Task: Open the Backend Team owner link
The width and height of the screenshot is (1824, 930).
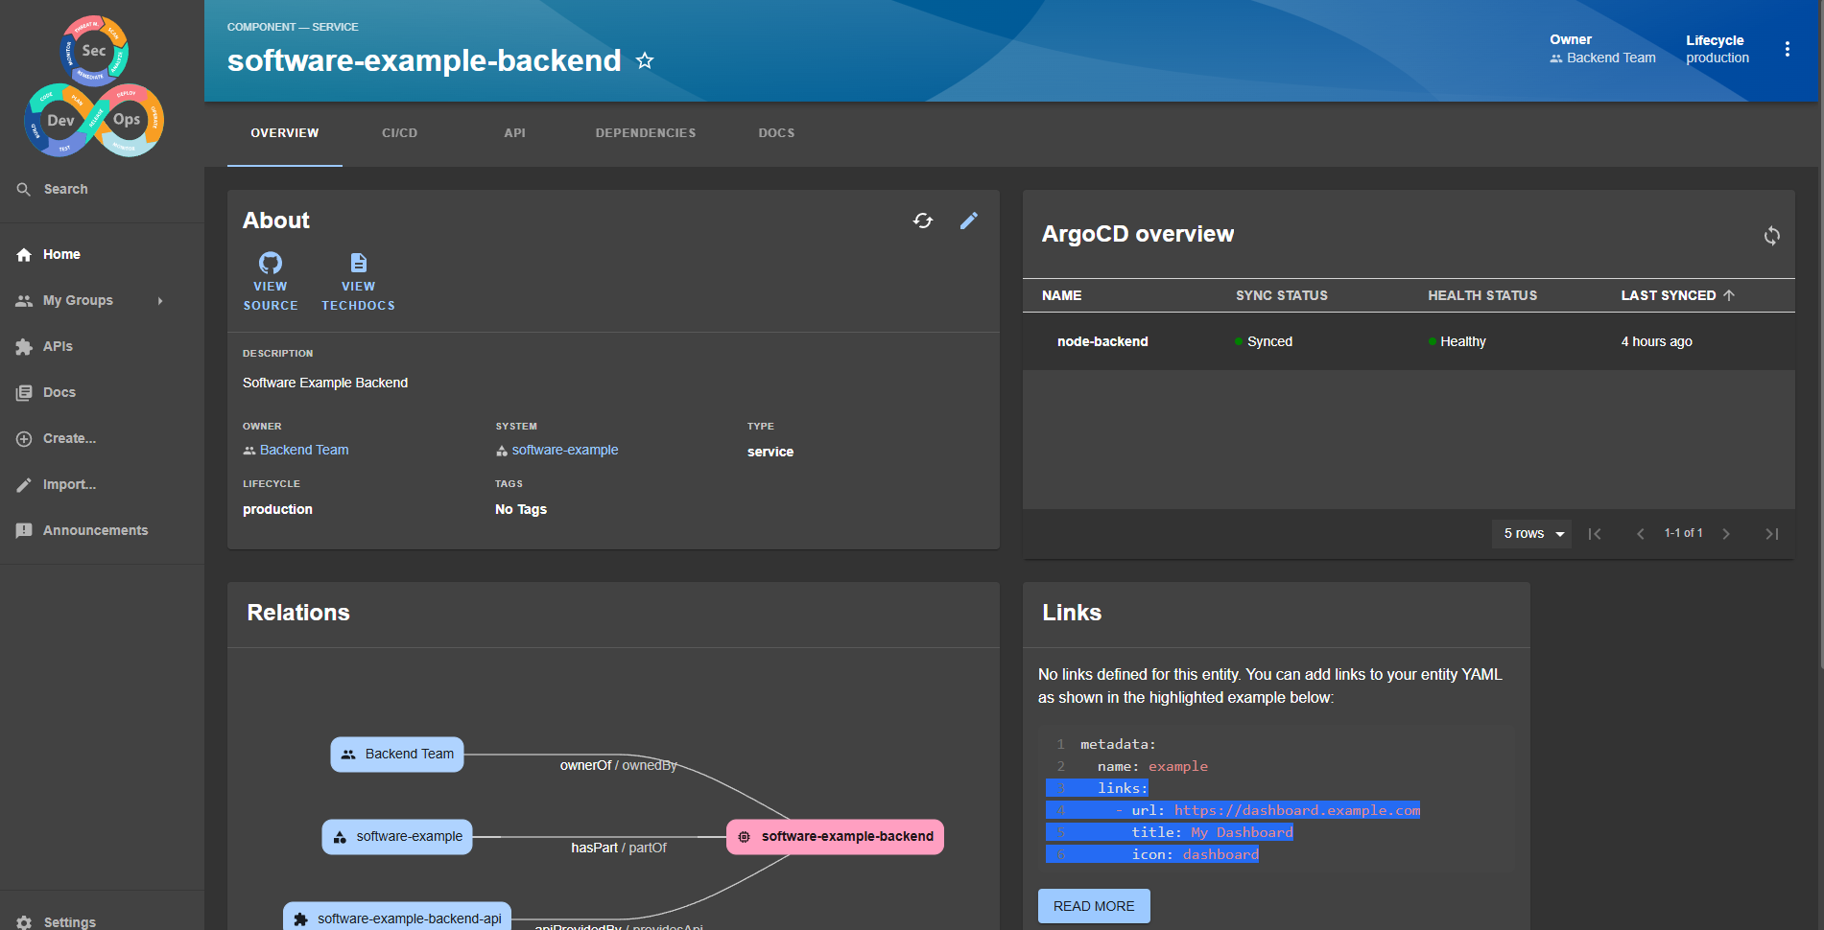Action: click(303, 451)
